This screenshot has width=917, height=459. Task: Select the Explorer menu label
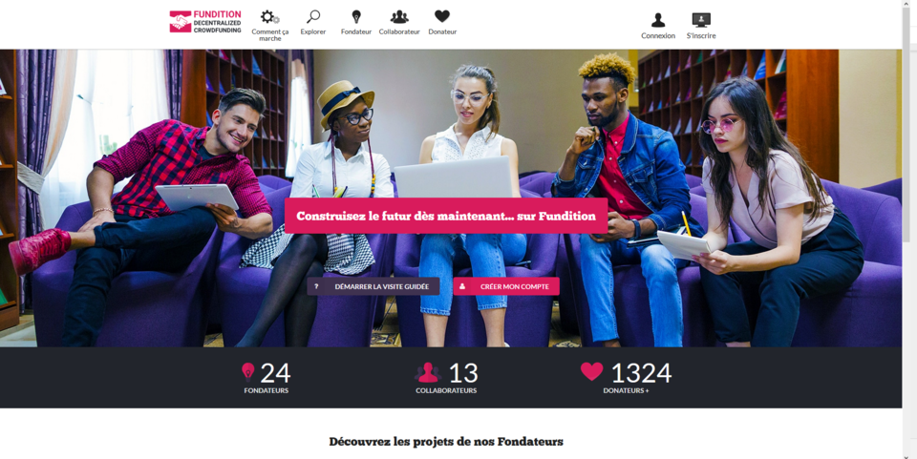(313, 31)
